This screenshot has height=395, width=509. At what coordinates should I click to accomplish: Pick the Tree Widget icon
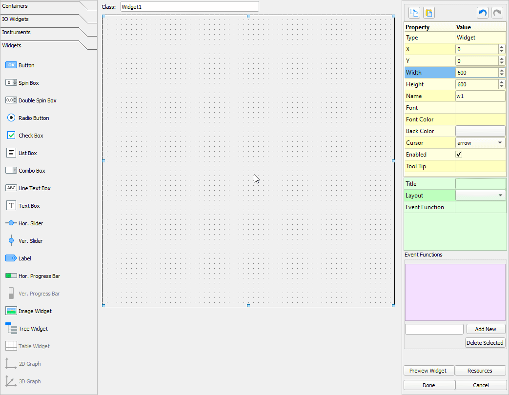pos(11,329)
